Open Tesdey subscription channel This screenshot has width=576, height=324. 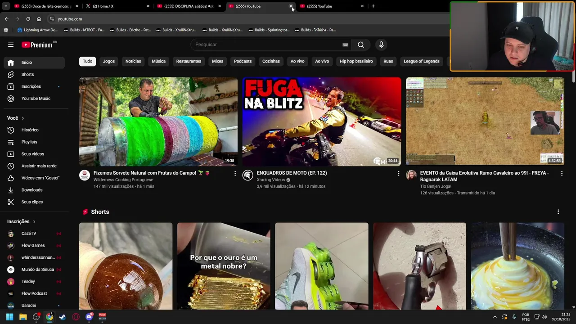click(34, 282)
